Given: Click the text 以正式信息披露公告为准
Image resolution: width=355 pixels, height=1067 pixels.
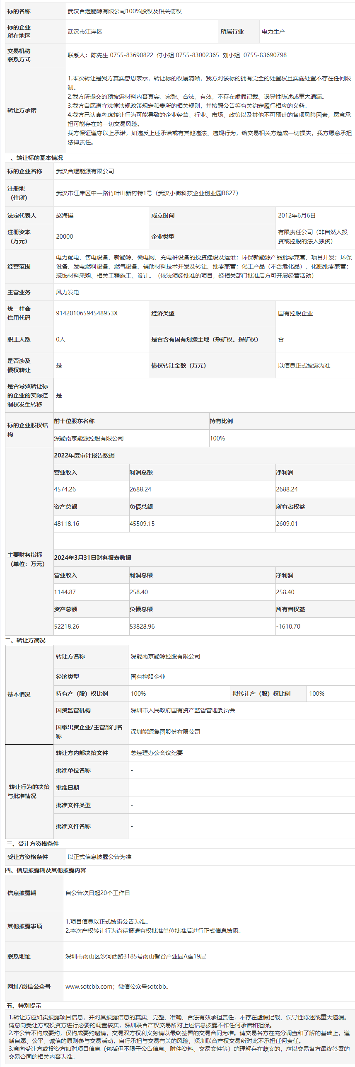Looking at the screenshot, I should (x=99, y=857).
